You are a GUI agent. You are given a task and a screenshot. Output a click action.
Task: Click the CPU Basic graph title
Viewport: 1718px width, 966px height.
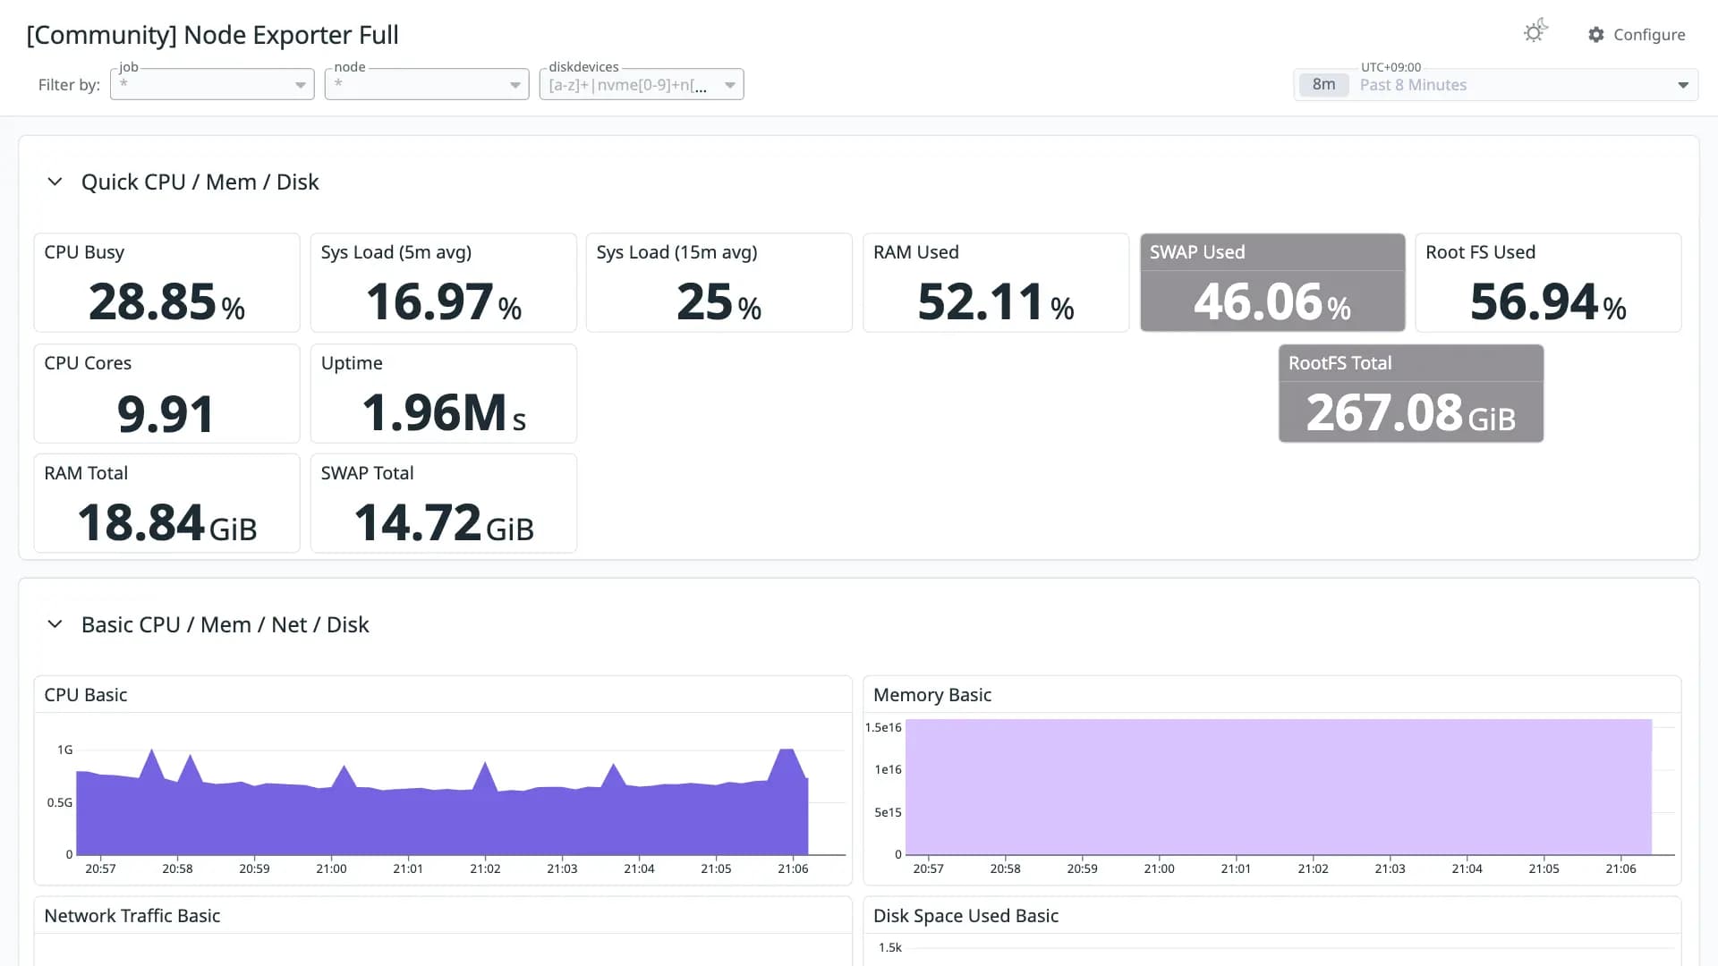pyautogui.click(x=86, y=695)
